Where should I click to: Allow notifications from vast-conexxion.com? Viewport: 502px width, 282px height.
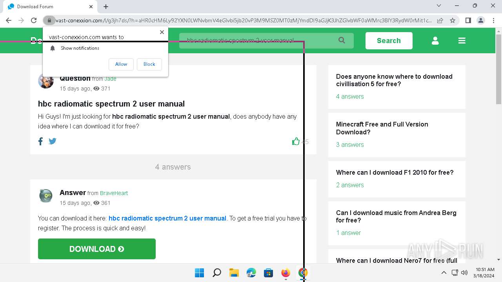(121, 64)
